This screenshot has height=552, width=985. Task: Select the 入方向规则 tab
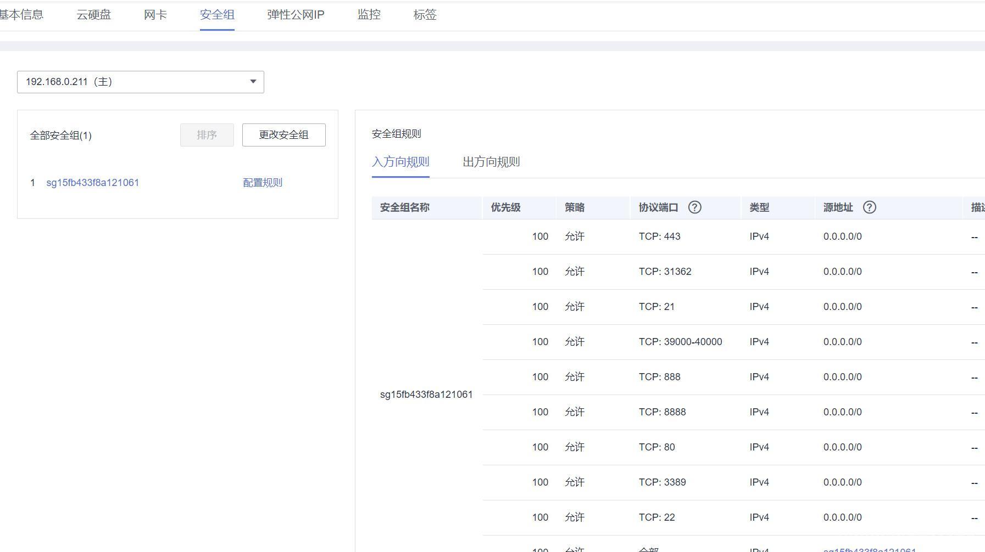pos(400,162)
